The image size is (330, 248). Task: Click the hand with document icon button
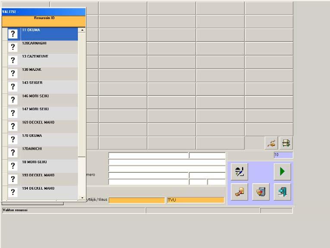coord(239,192)
